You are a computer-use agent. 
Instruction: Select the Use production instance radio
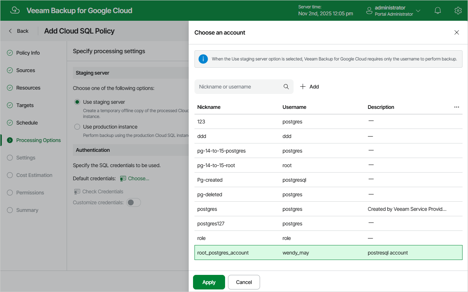tap(77, 127)
